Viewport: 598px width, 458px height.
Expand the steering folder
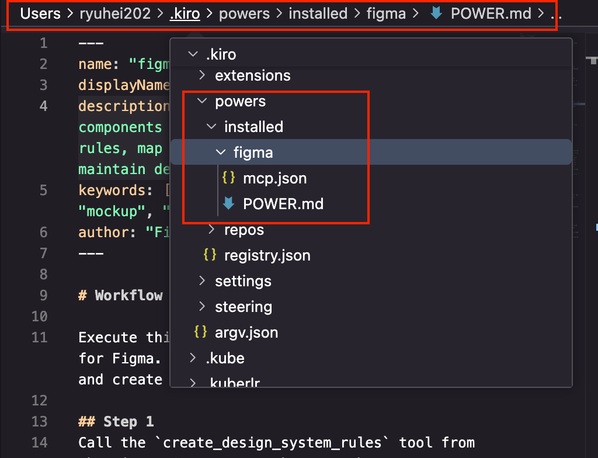click(x=201, y=307)
